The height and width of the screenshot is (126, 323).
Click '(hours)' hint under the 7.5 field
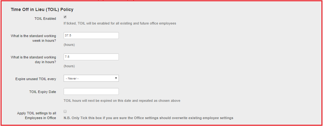[69, 66]
